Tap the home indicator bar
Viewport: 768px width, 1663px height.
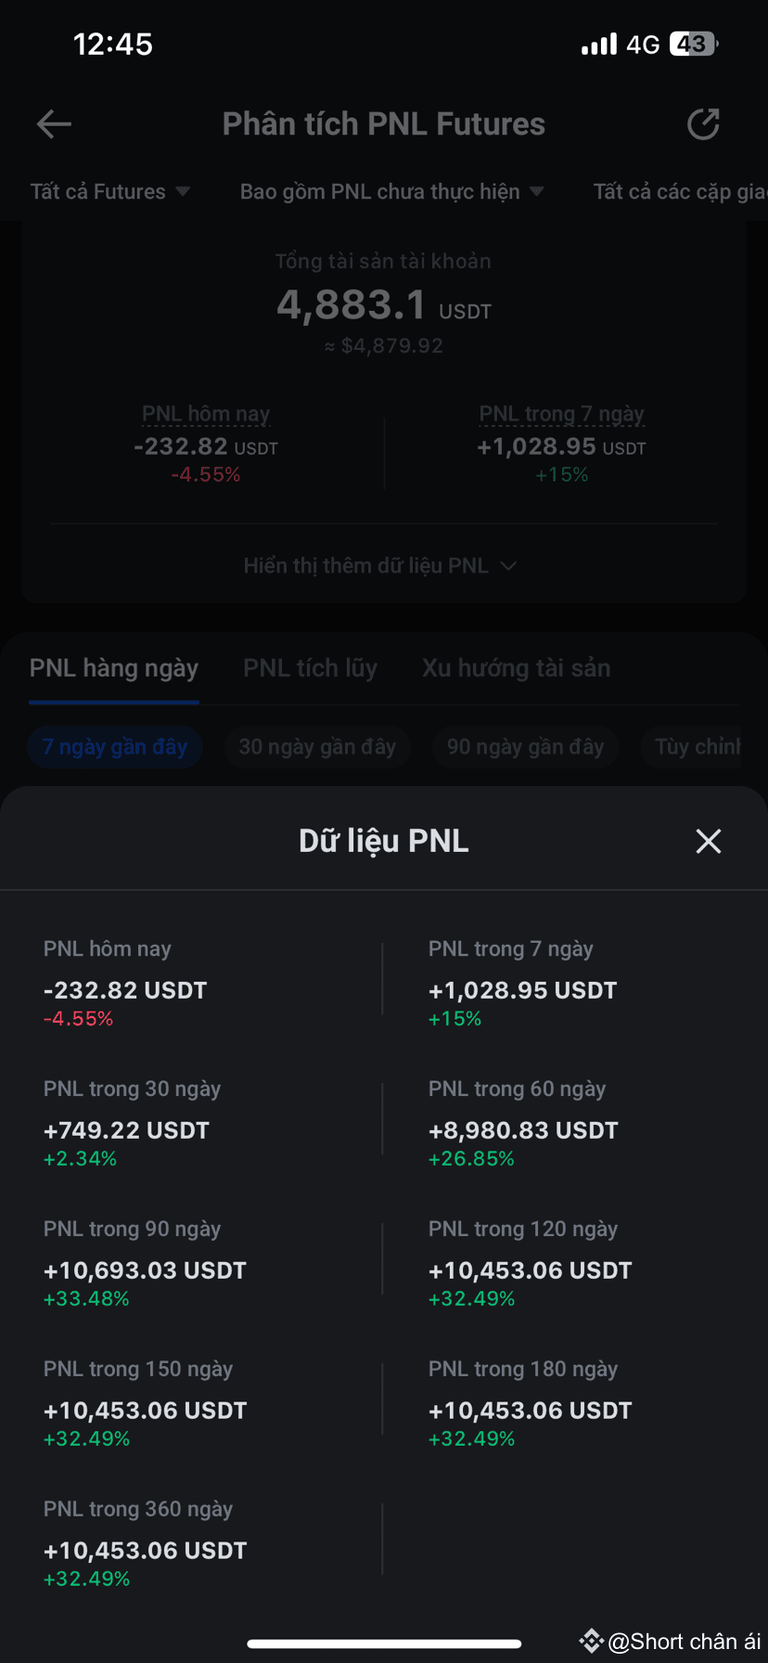(x=384, y=1644)
